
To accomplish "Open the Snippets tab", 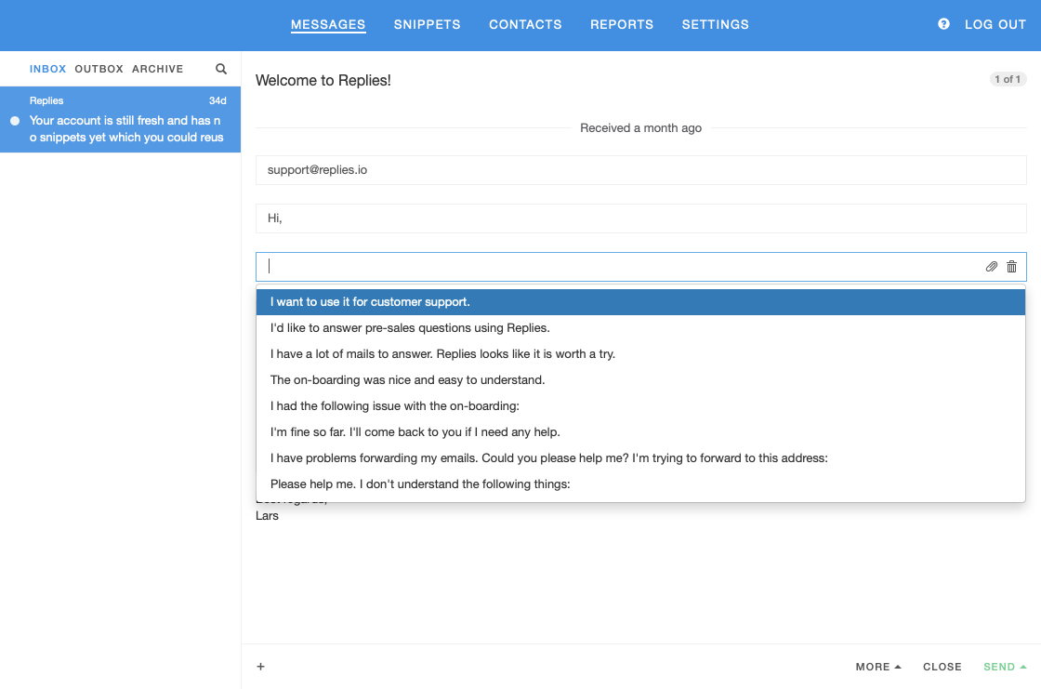I will coord(427,25).
